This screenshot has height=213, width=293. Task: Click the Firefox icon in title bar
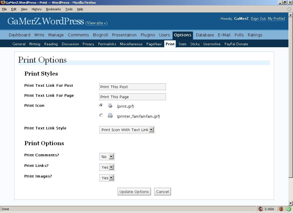click(3, 3)
